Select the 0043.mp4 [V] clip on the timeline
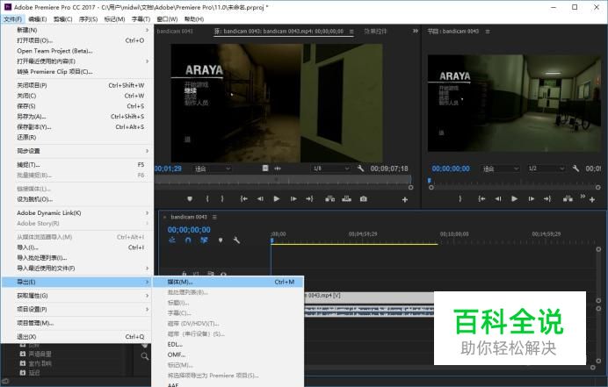The image size is (608, 387). 369,297
